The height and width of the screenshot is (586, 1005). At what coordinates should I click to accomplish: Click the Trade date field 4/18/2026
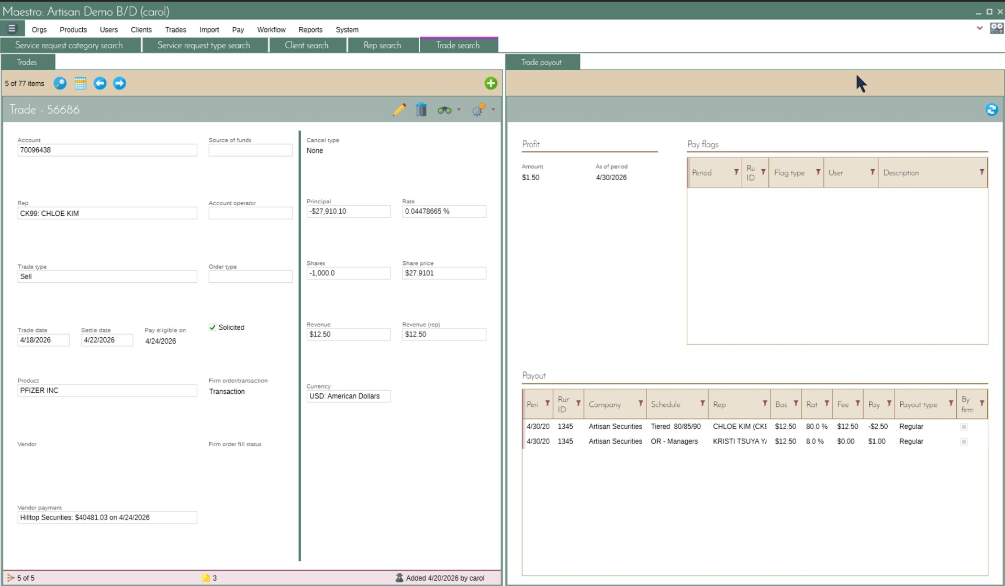tap(43, 340)
